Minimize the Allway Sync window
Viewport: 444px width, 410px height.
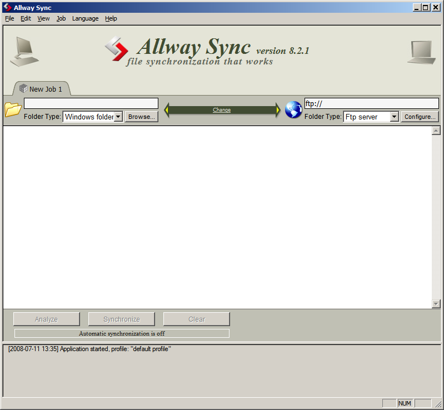point(416,7)
